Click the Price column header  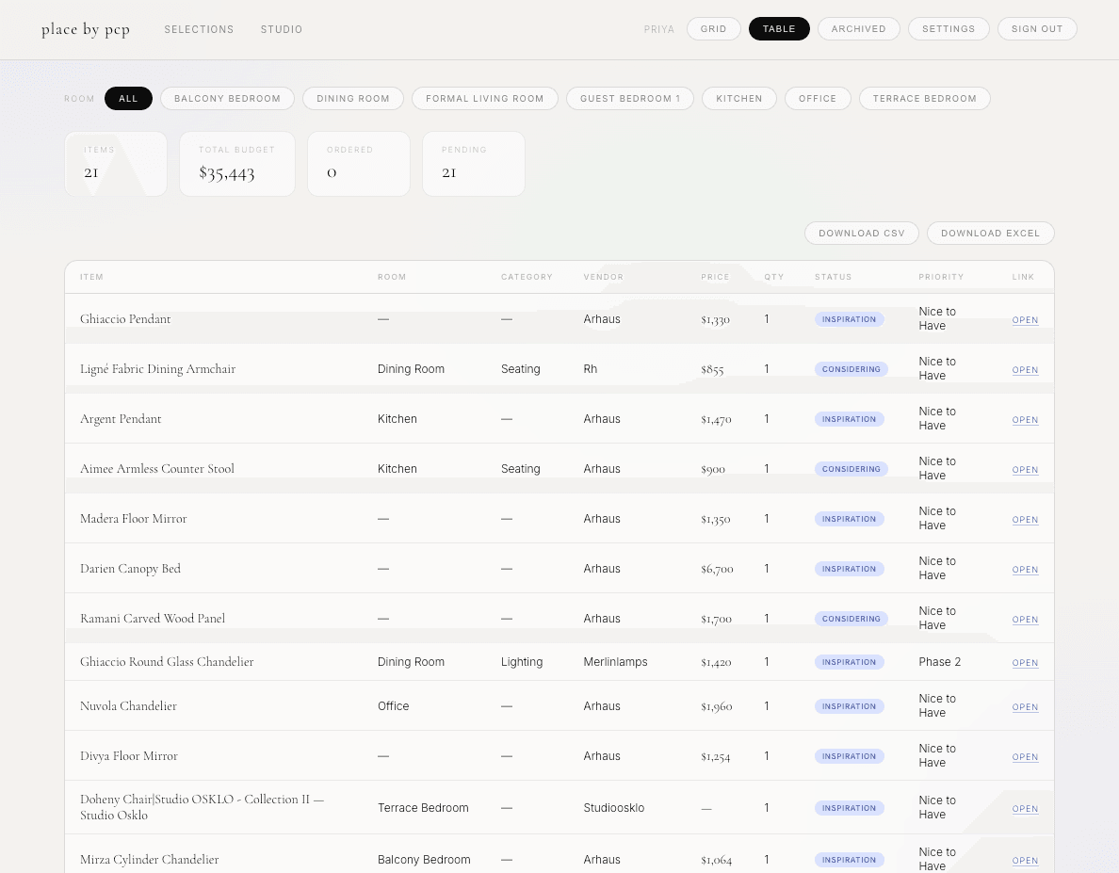[x=715, y=277]
